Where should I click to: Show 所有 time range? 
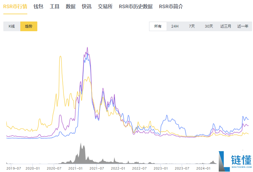pos(158,26)
